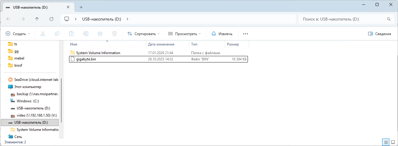The width and height of the screenshot is (398, 146).
Task: Go up one folder level
Action: 37,19
